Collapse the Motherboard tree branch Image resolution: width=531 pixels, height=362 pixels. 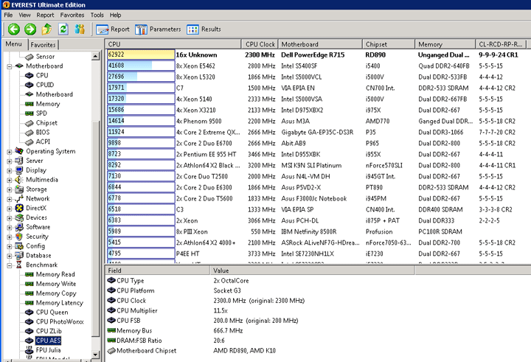[x=10, y=66]
